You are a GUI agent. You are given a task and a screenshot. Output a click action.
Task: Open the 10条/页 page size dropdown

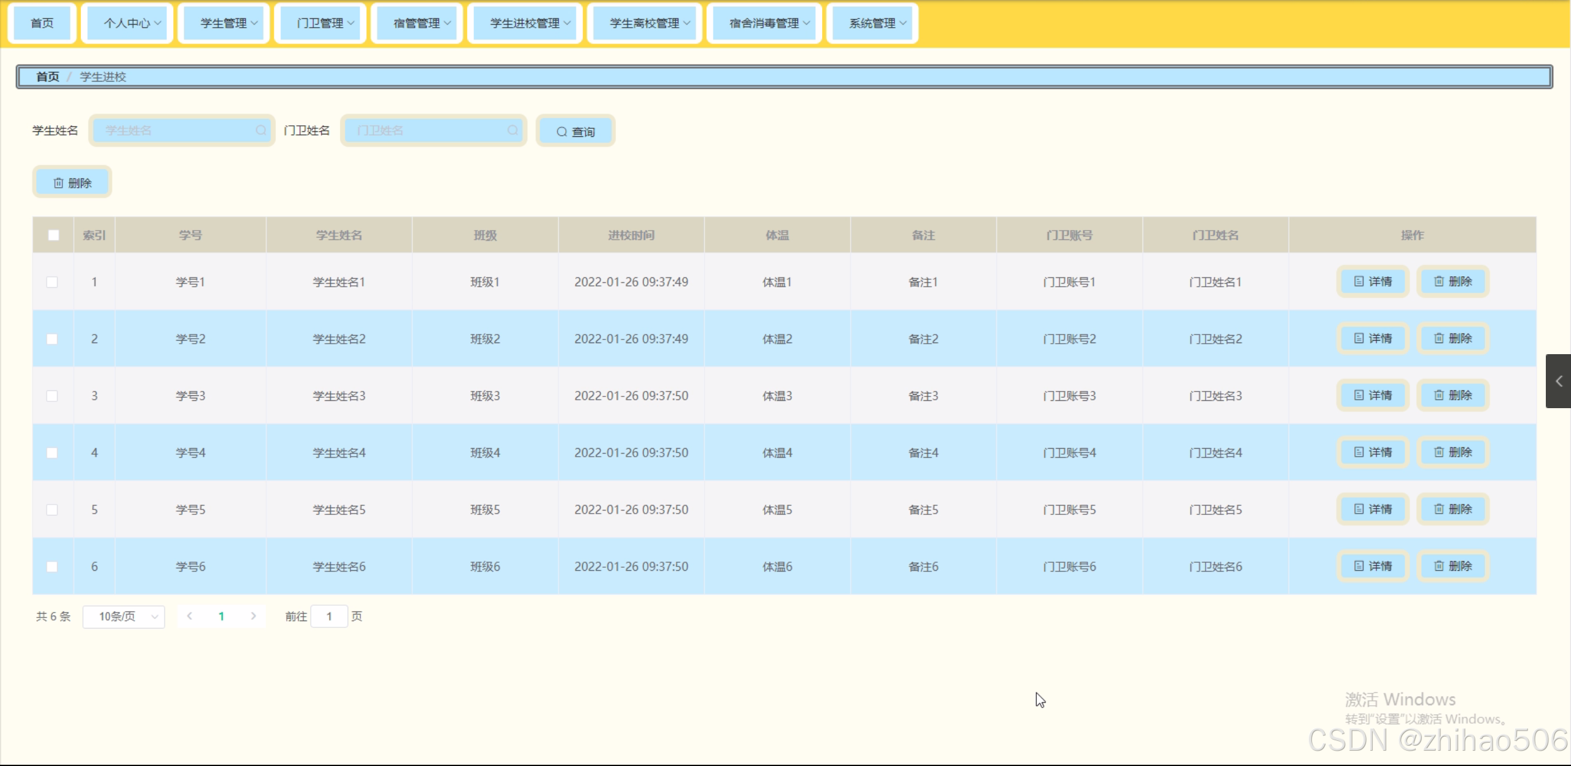click(x=123, y=616)
